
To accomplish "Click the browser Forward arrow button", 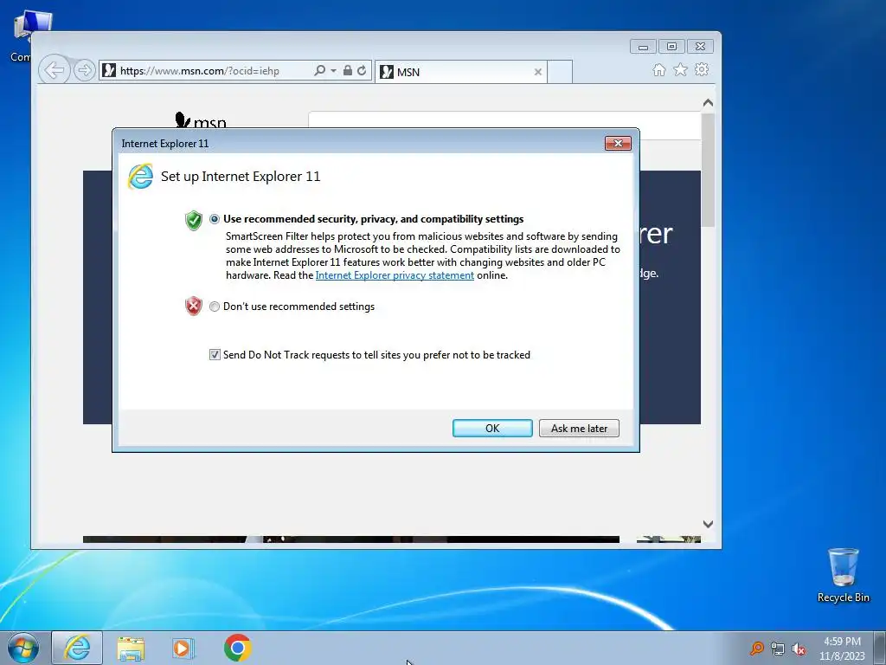I will 84,70.
